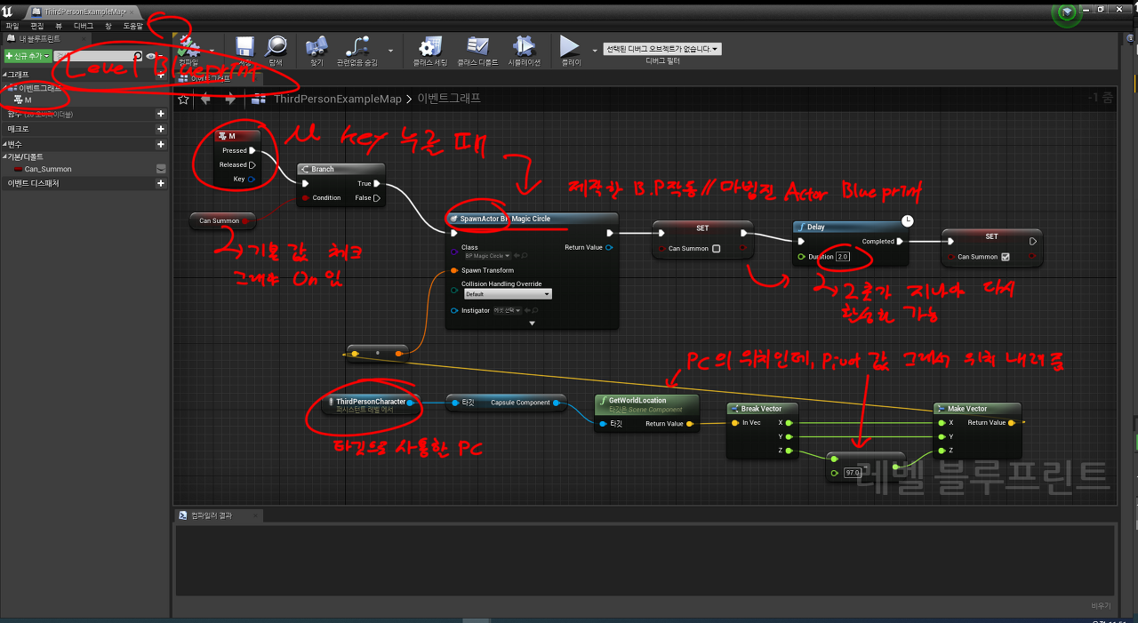The height and width of the screenshot is (623, 1138).
Task: Open the 도움말 (Help) menu
Action: 132,27
